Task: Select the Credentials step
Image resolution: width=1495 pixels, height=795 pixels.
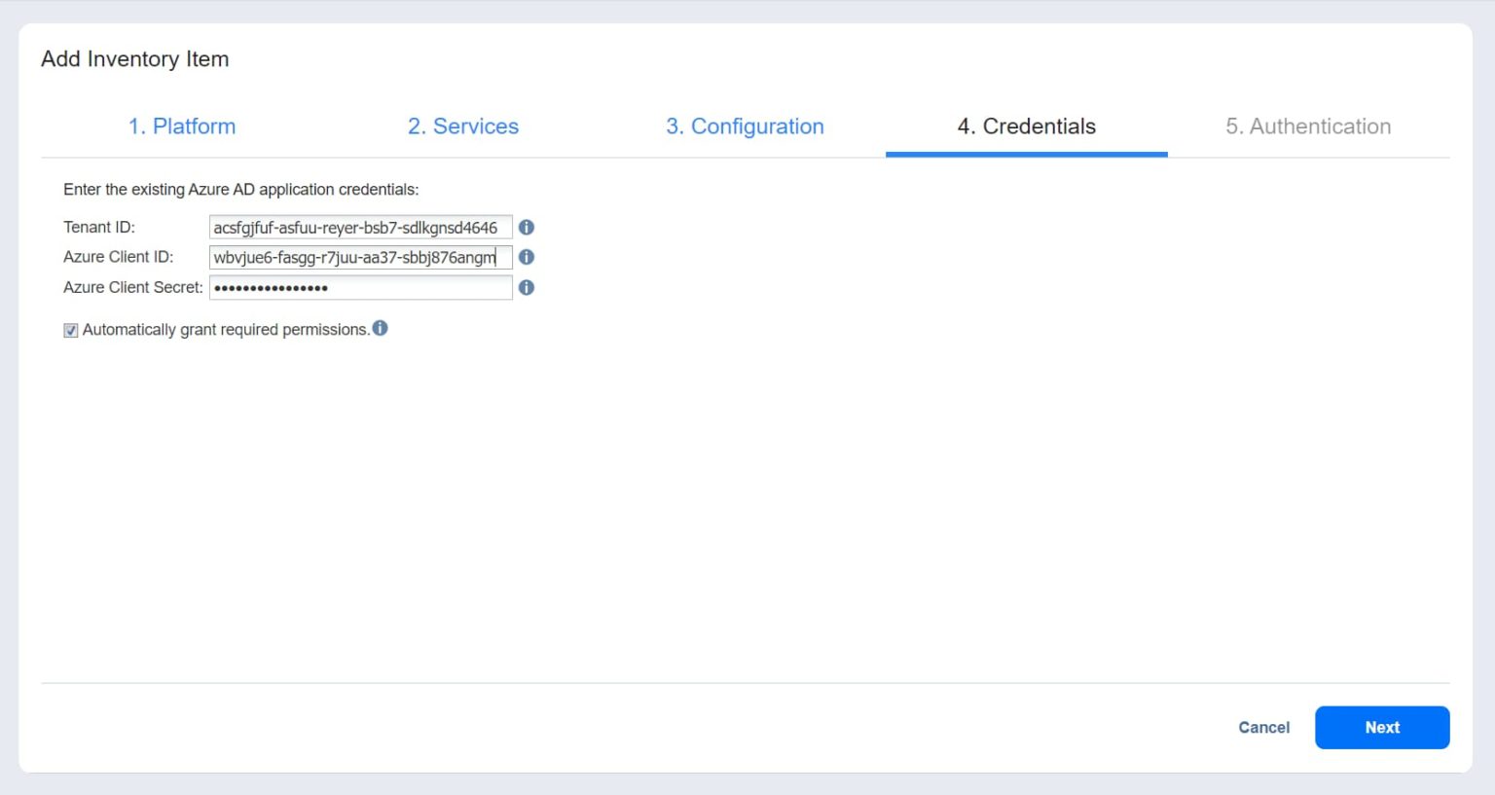Action: point(1026,126)
